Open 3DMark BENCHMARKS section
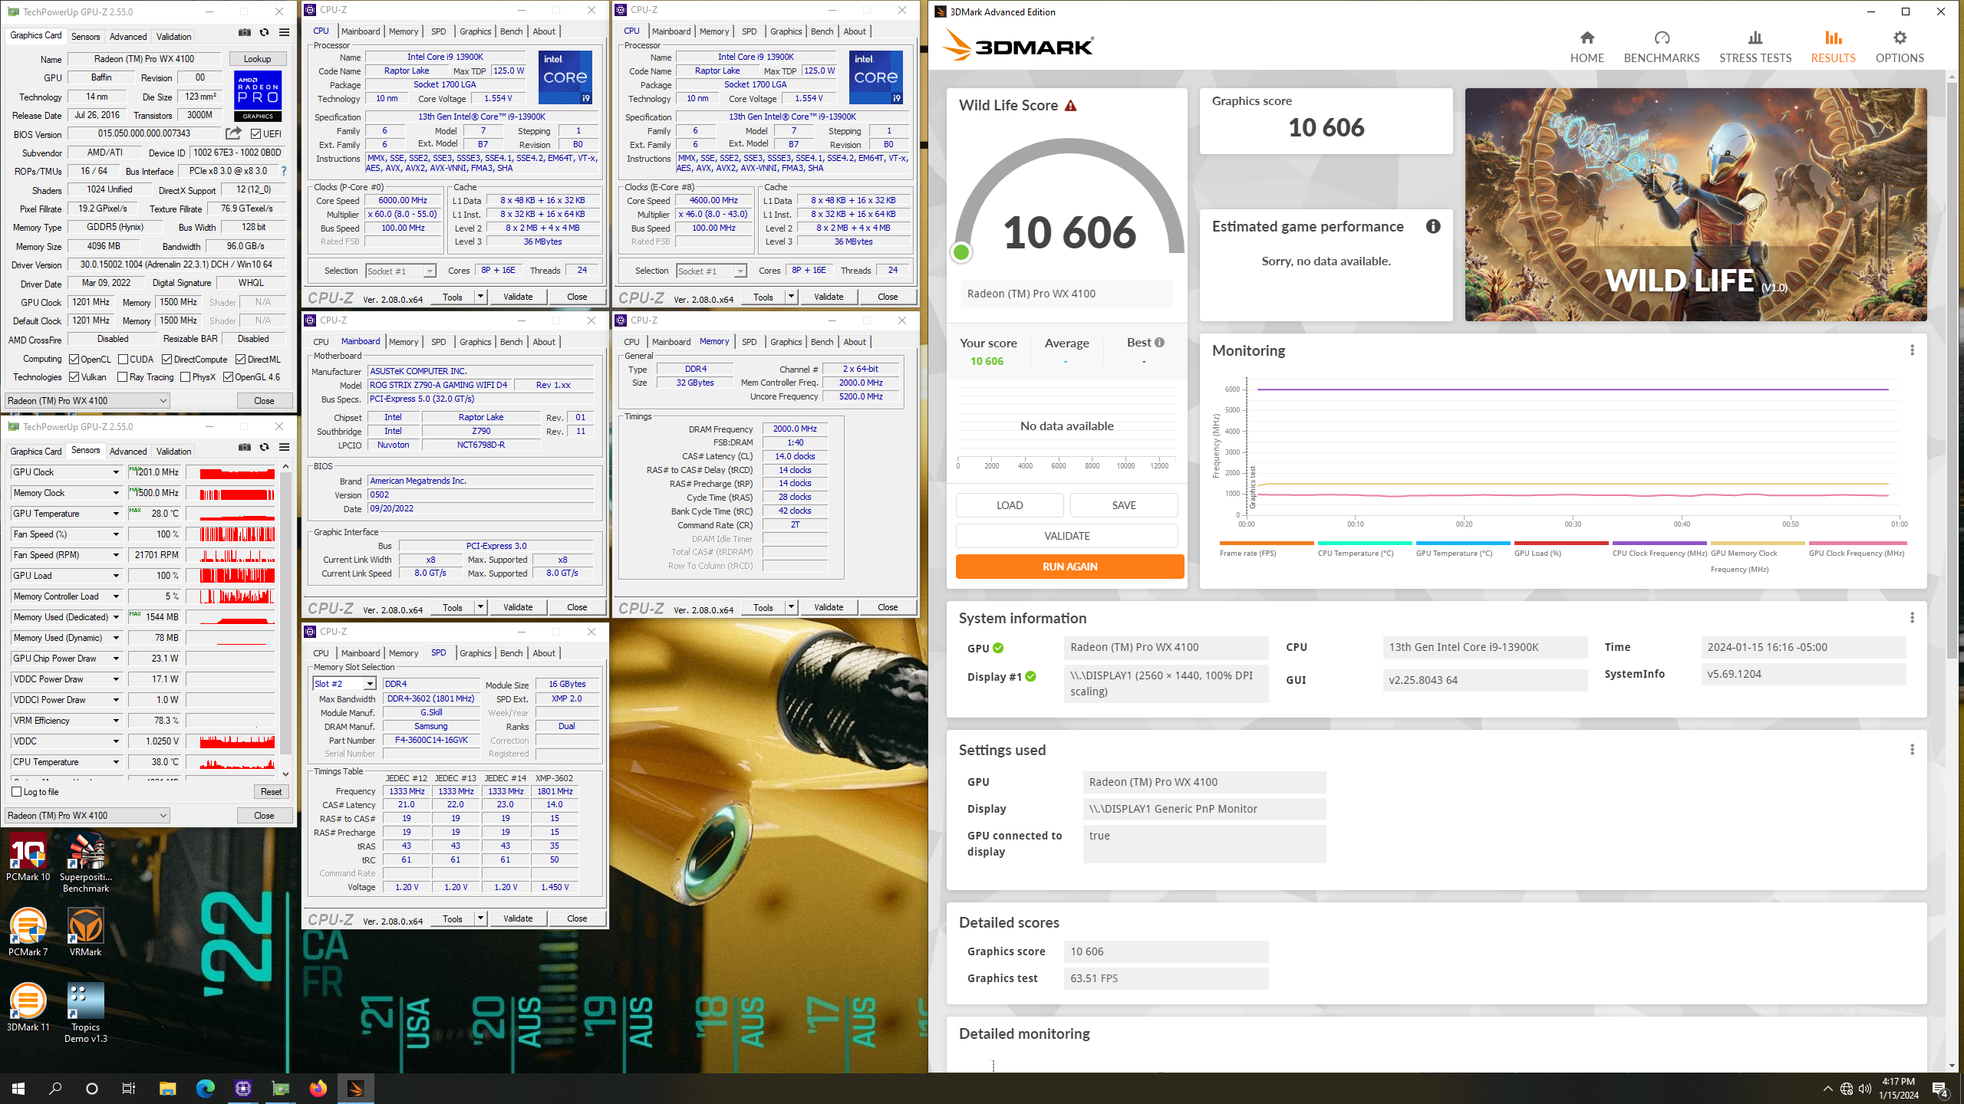The width and height of the screenshot is (1964, 1104). click(x=1662, y=47)
